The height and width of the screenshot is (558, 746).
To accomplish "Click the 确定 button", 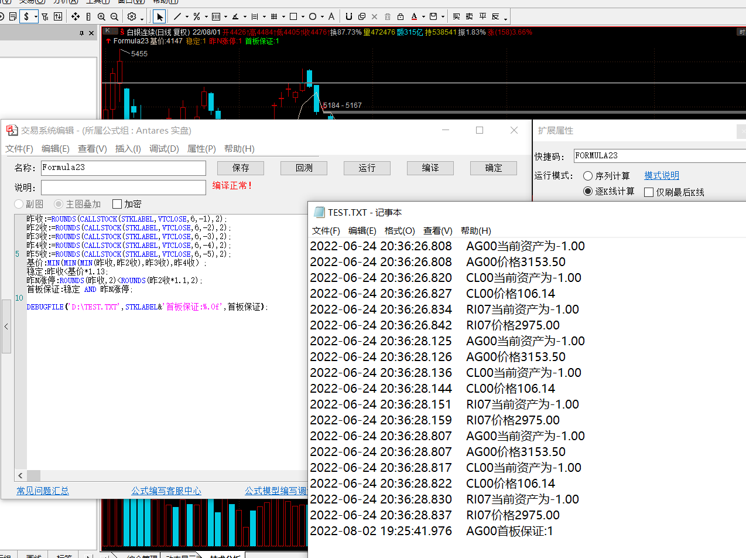I will pos(494,168).
